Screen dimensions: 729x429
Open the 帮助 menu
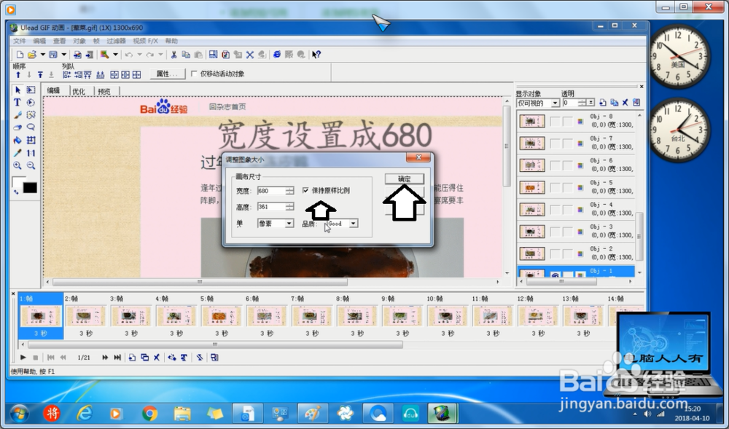point(171,41)
